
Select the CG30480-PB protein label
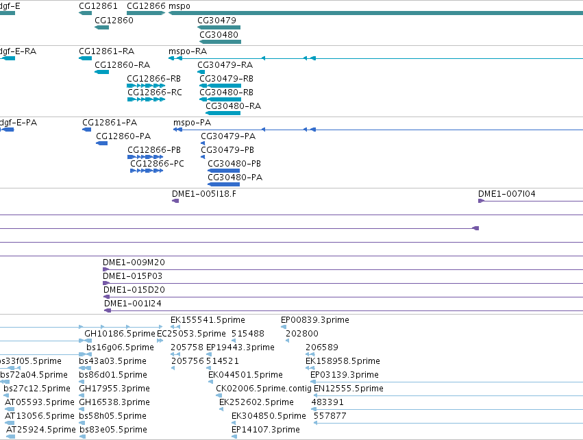pos(234,164)
